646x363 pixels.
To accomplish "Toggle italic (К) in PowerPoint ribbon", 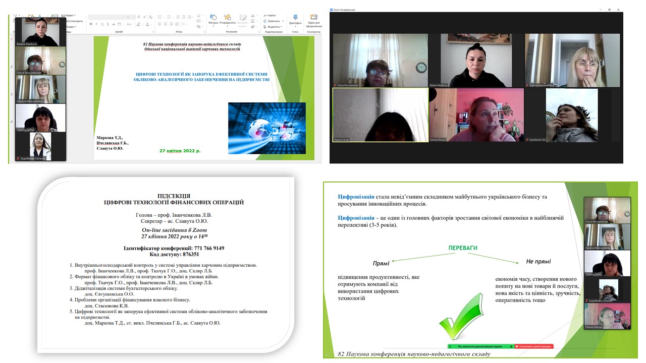I will [97, 24].
